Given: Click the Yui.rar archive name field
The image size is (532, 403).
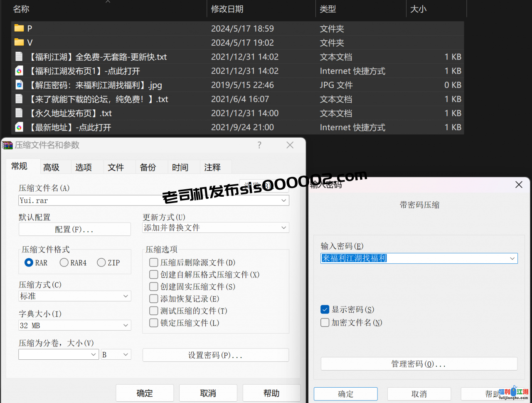Looking at the screenshot, I should tap(154, 200).
